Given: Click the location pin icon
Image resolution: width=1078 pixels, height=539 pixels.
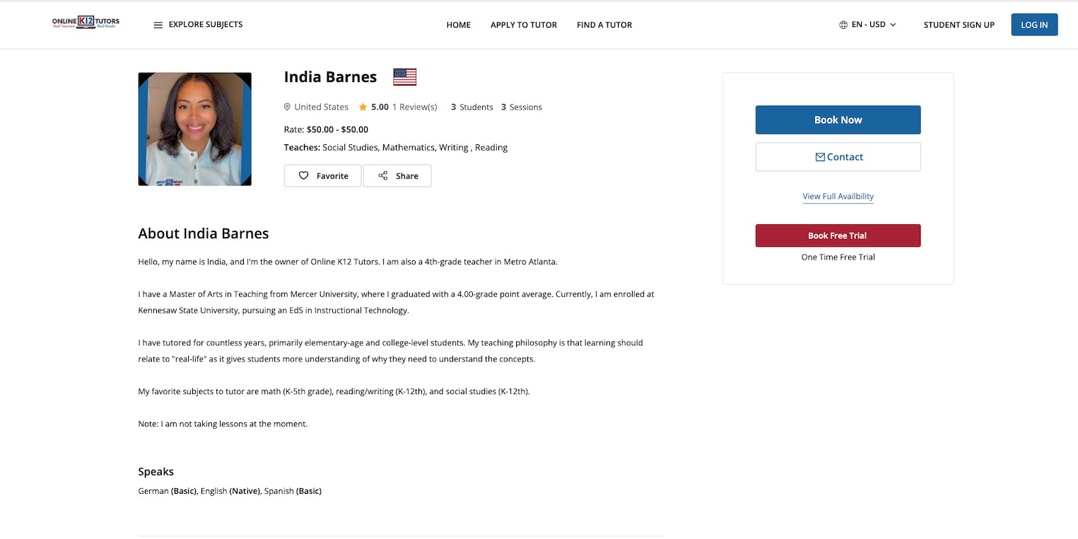Looking at the screenshot, I should tap(287, 107).
